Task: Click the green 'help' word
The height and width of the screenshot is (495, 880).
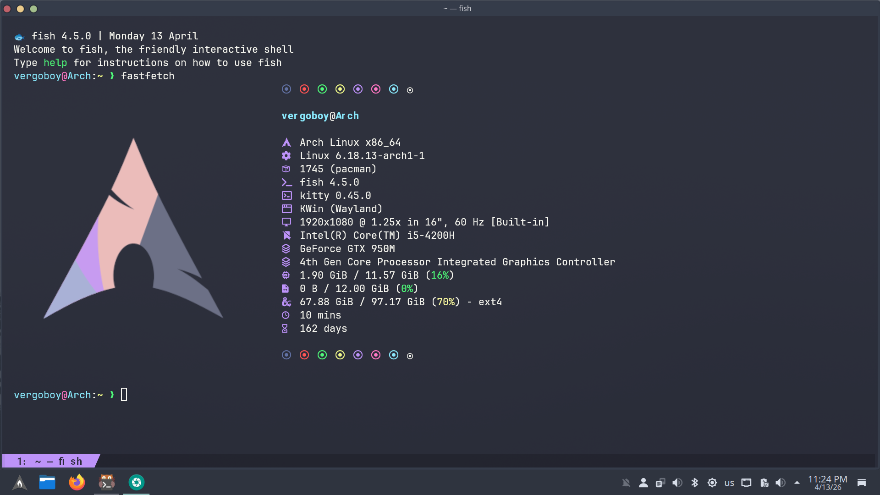Action: click(55, 63)
